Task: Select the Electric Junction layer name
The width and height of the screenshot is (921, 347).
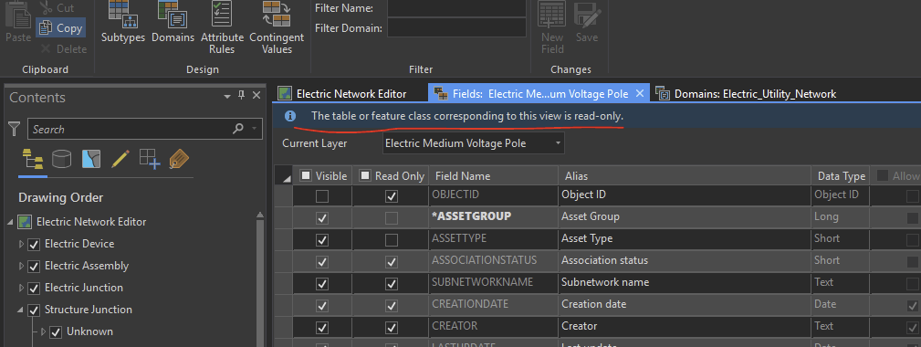Action: (x=84, y=288)
